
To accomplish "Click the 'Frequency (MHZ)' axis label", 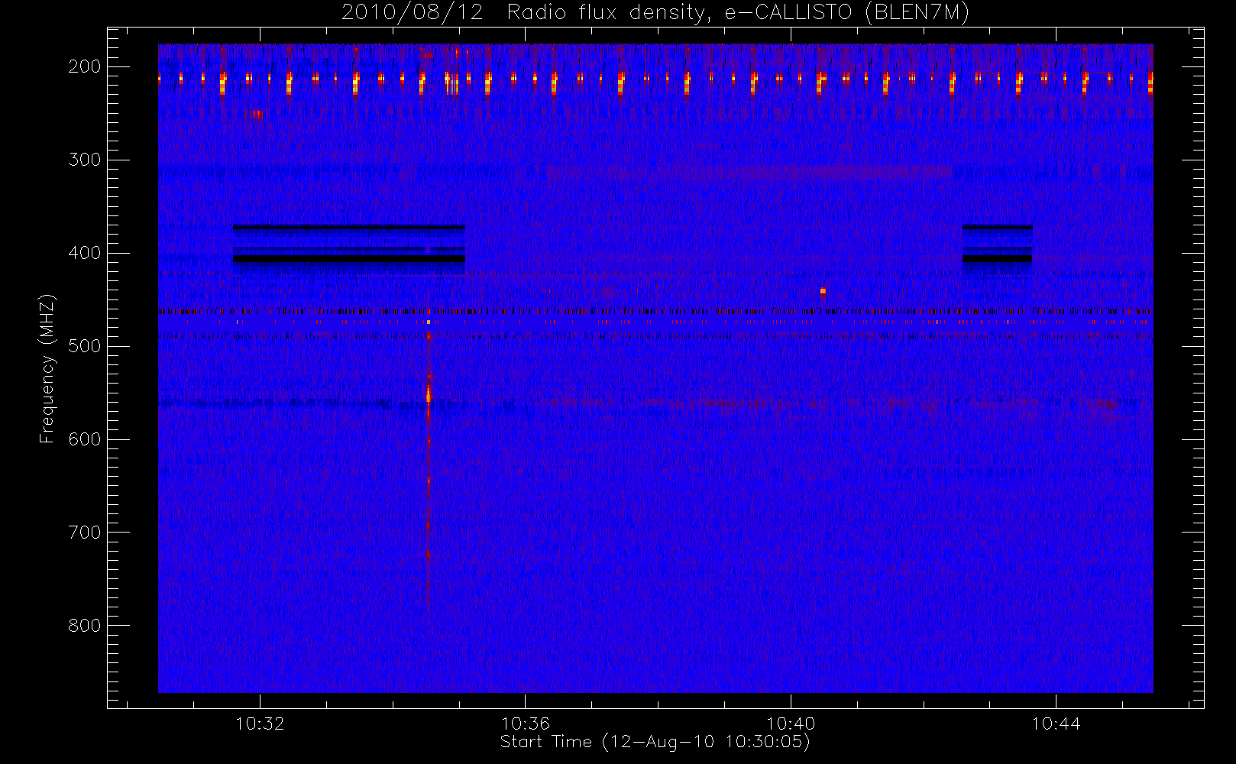I will tap(47, 368).
